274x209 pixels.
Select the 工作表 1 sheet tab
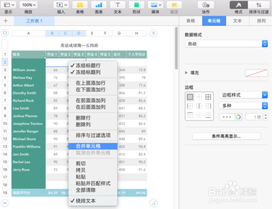pyautogui.click(x=34, y=21)
